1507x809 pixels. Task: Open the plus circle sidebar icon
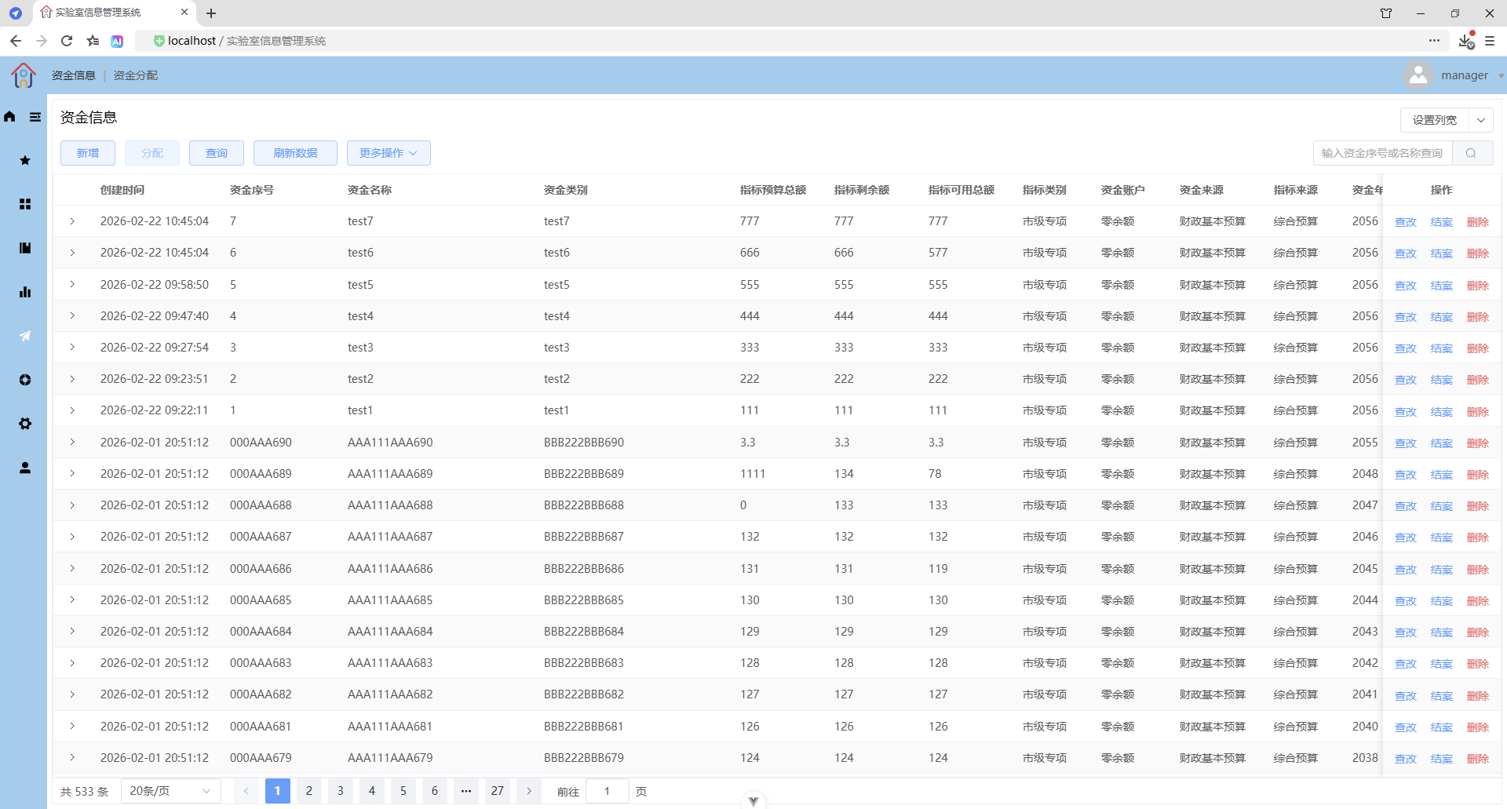click(25, 380)
